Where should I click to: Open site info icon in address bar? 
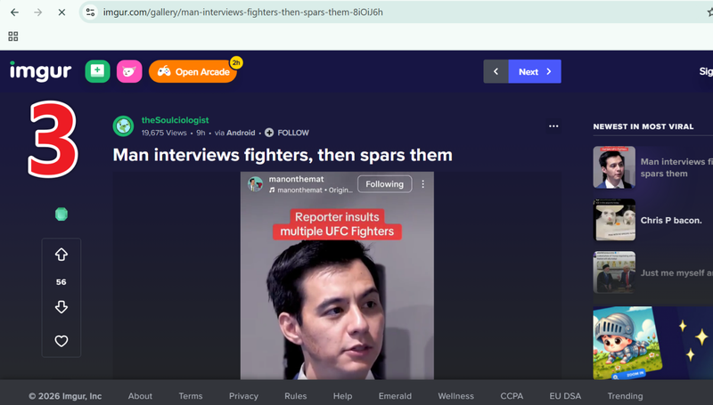[91, 12]
